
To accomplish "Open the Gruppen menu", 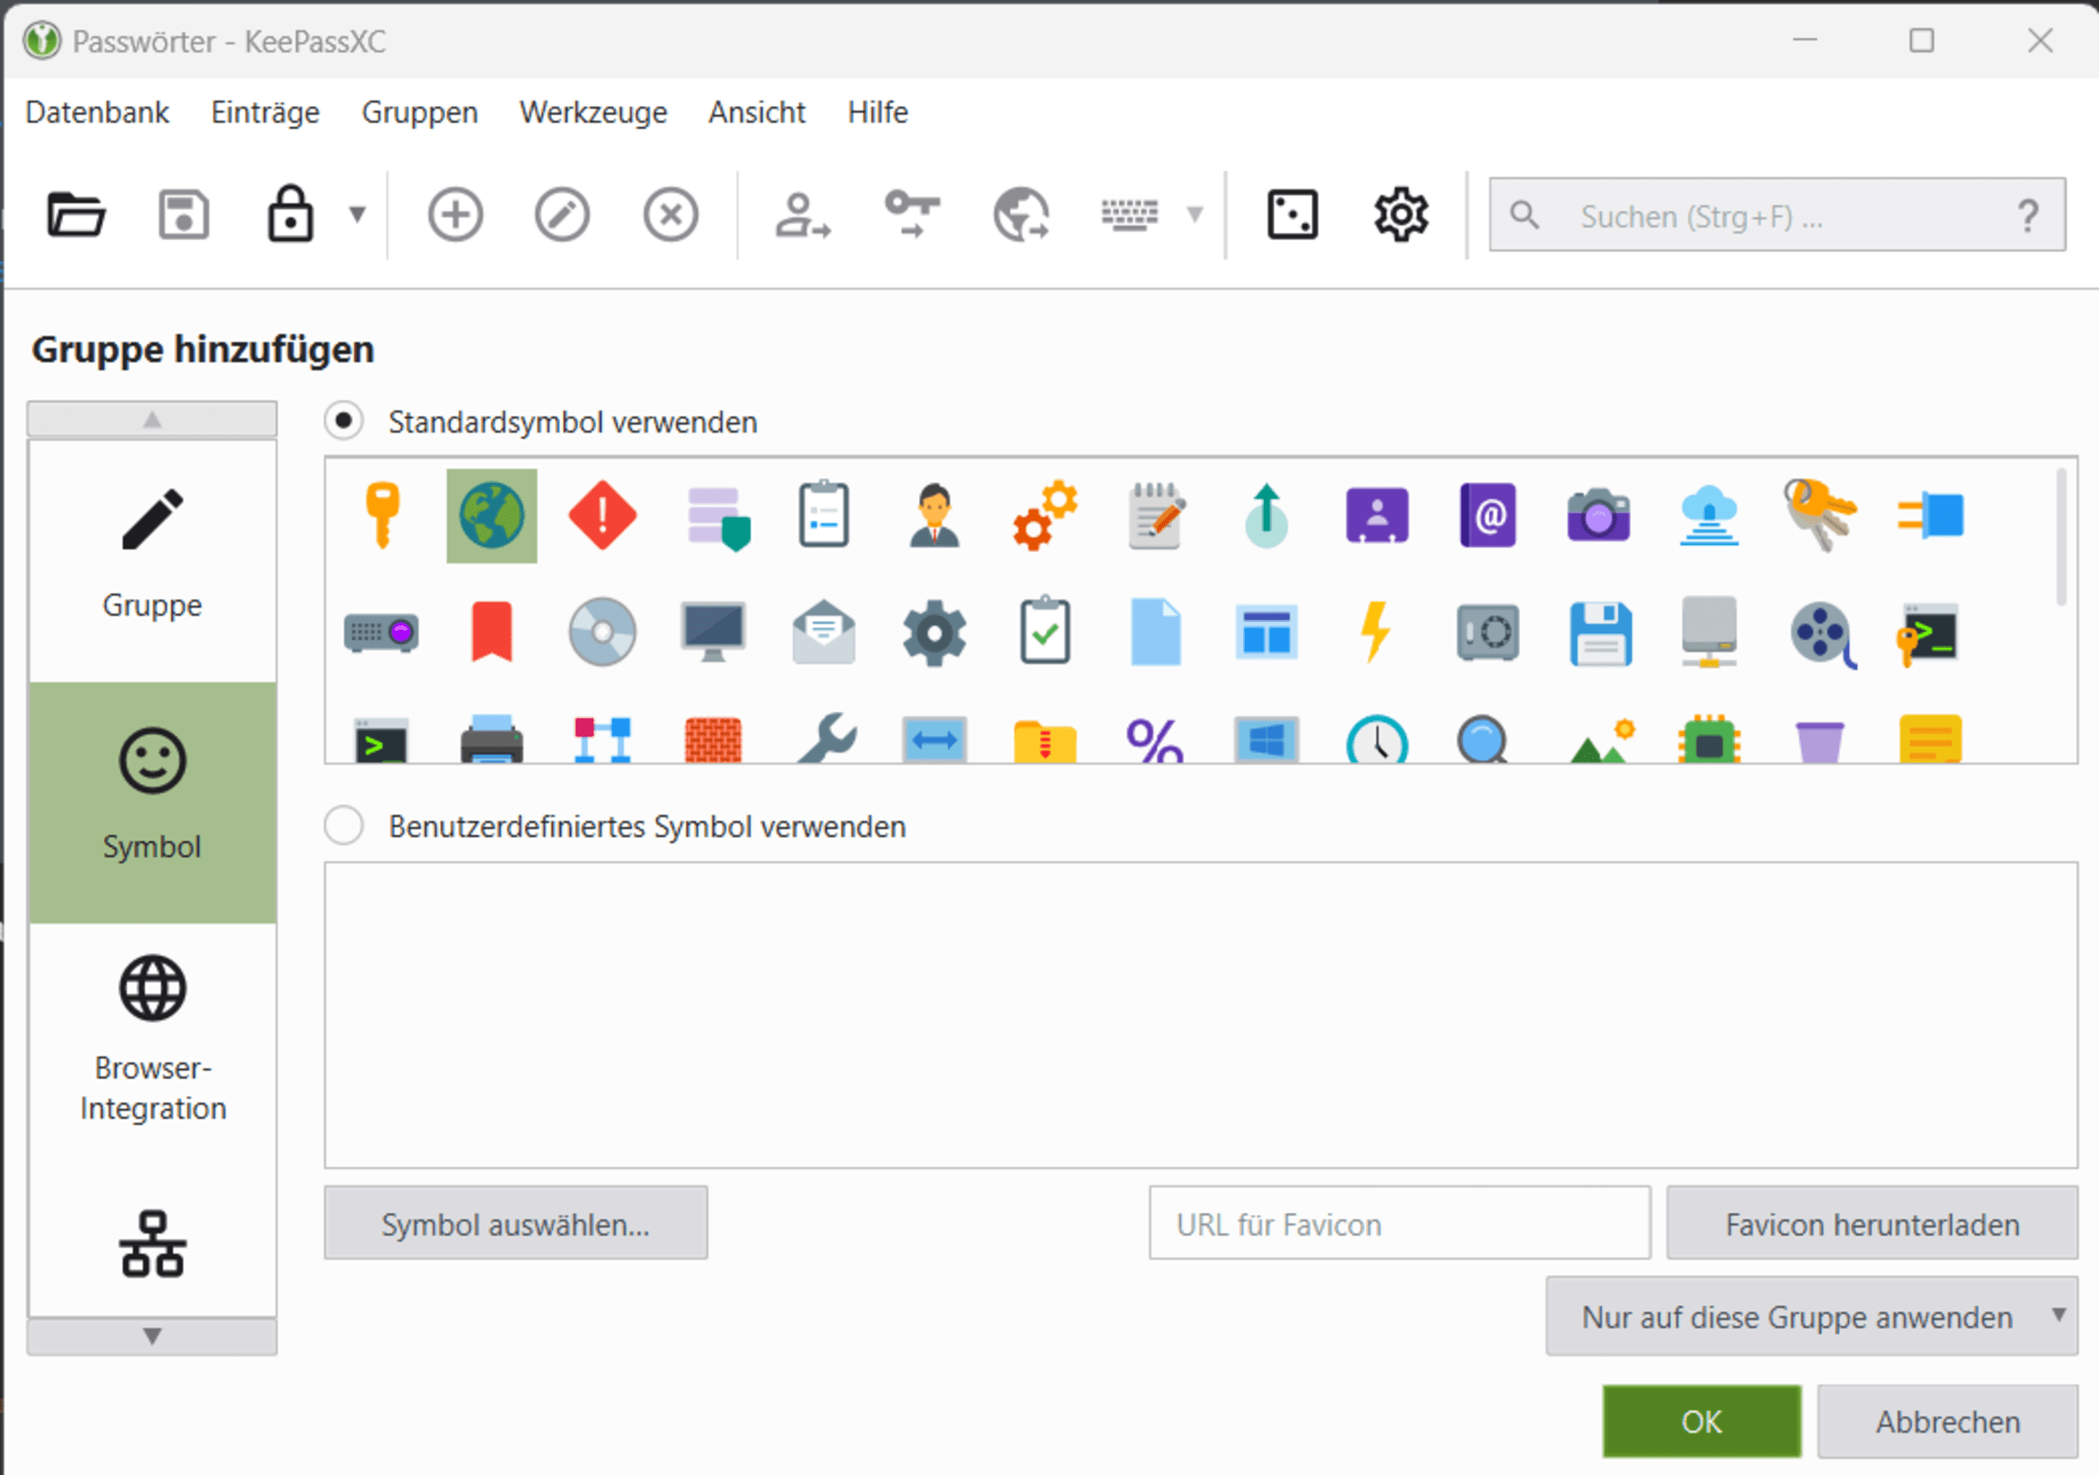I will 420,112.
